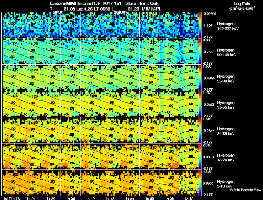263x200 pixels.
Task: Click the '0.2655' colorbar midpoint value
Action: (209, 131)
